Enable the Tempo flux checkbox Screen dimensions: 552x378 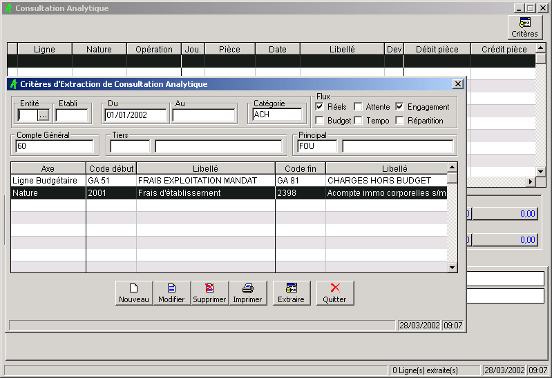(x=358, y=121)
